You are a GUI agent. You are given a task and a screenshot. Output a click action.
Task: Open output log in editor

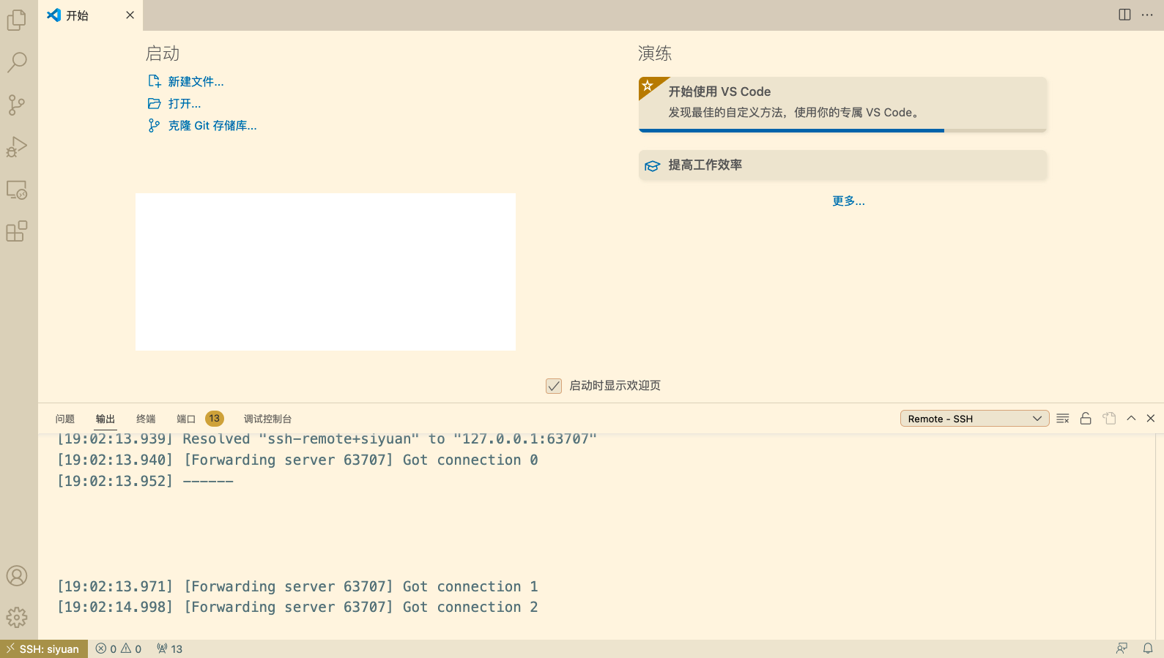[x=1109, y=419]
